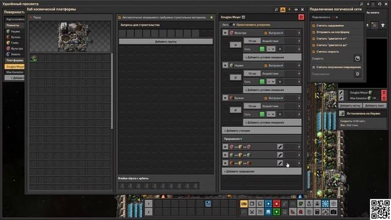Edit the first interrupt with its pencil icon
The width and height of the screenshot is (391, 220).
tap(280, 147)
